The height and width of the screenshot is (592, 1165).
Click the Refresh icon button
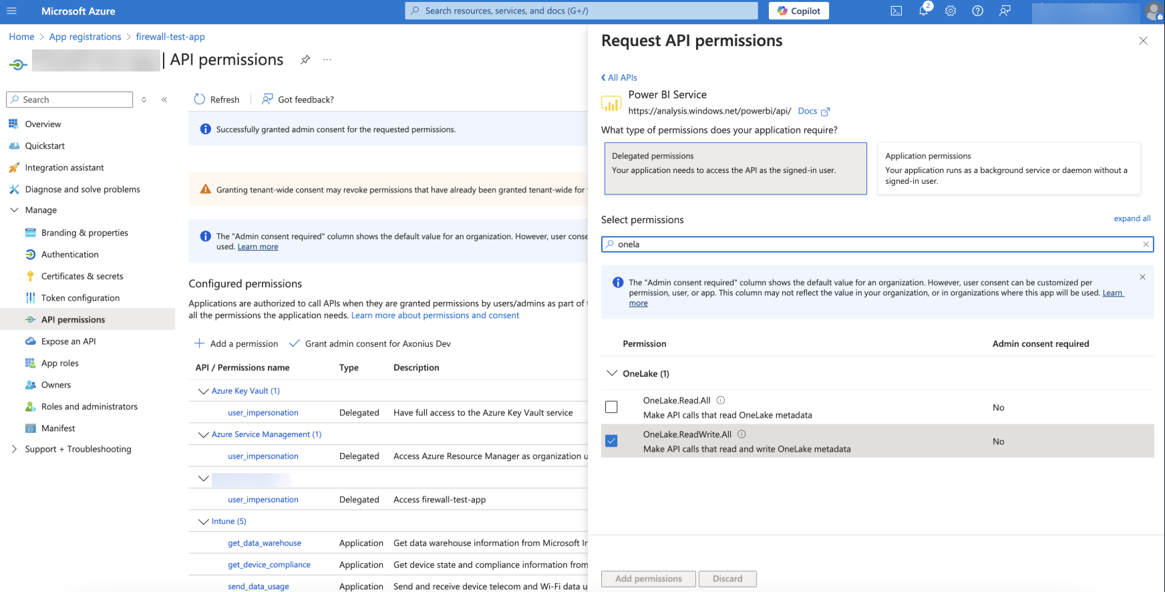pos(200,99)
